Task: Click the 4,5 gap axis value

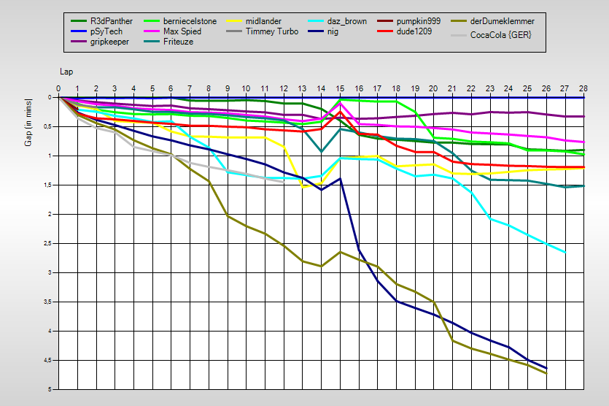Action: coord(48,361)
